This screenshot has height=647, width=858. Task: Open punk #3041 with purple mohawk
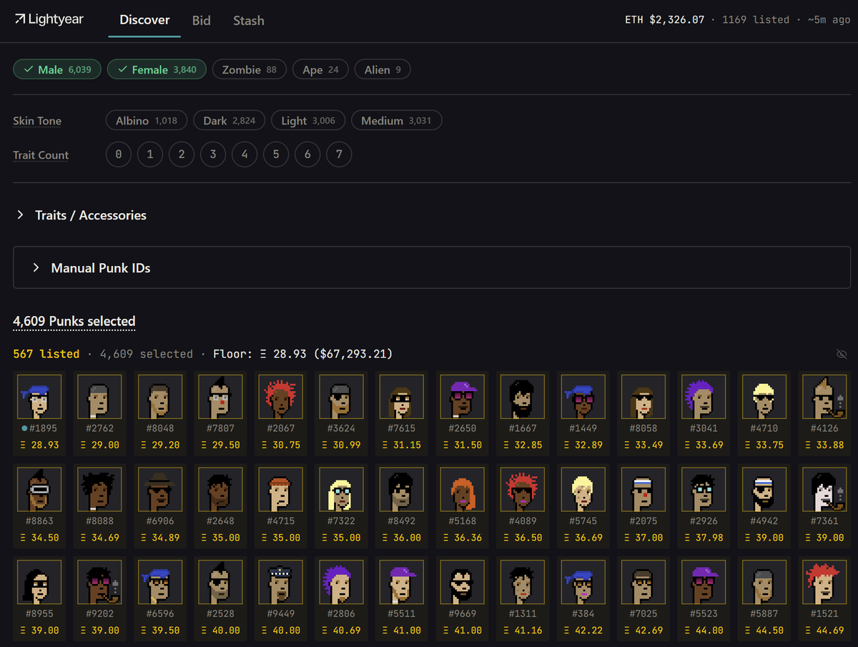(704, 396)
